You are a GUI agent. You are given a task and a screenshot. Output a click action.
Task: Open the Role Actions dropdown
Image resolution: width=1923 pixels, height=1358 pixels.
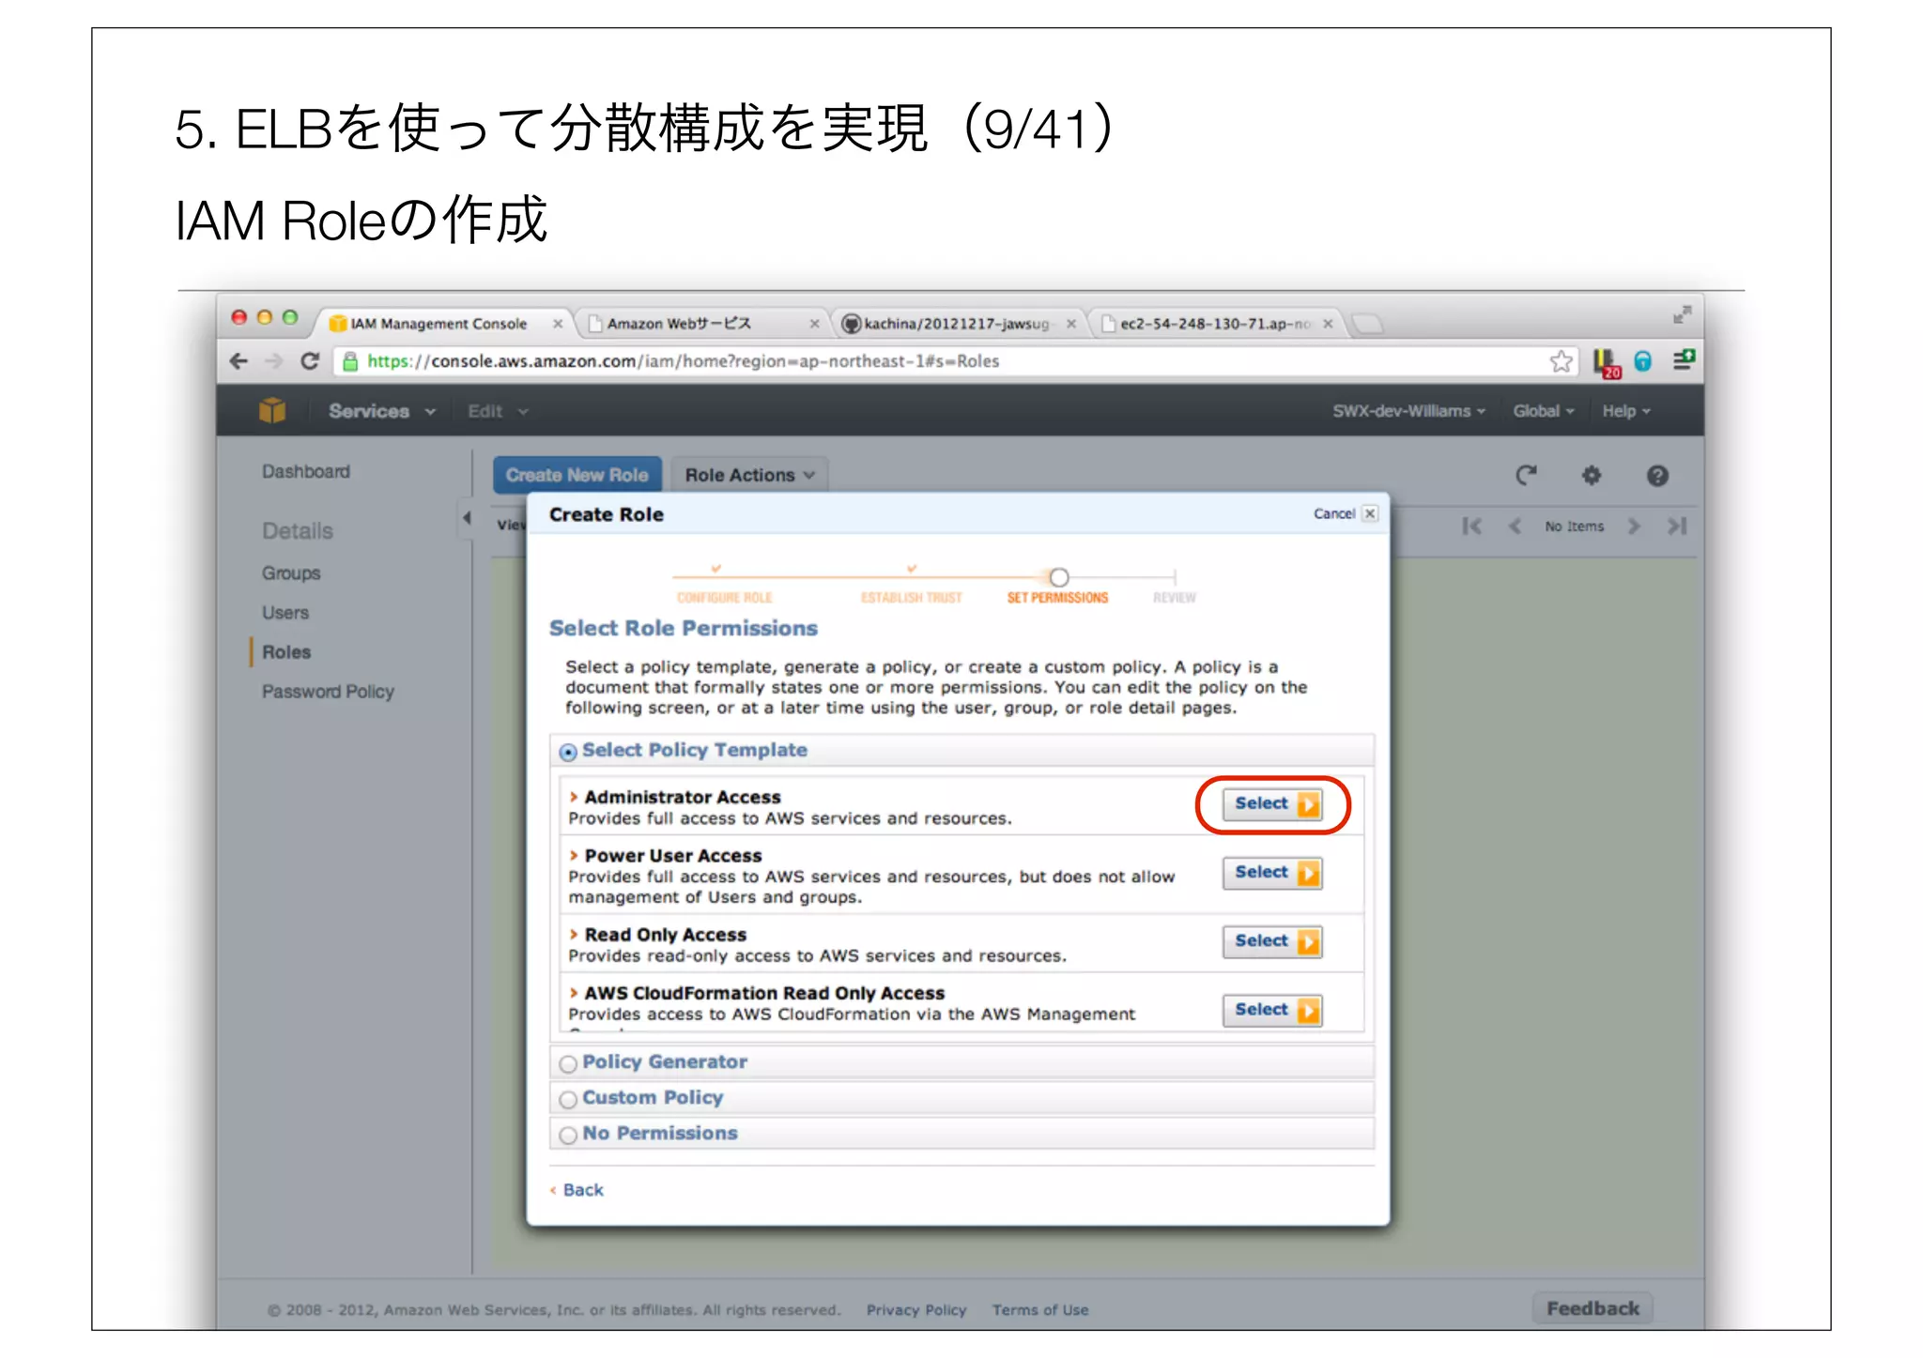[749, 475]
